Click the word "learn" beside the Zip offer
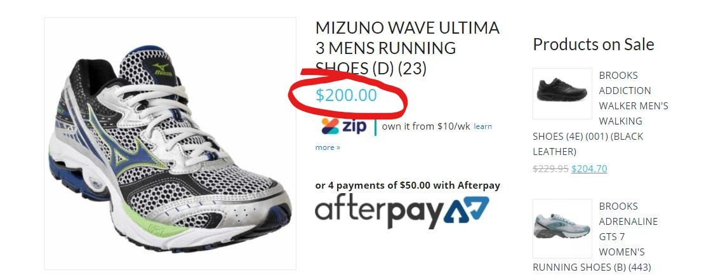 [482, 126]
